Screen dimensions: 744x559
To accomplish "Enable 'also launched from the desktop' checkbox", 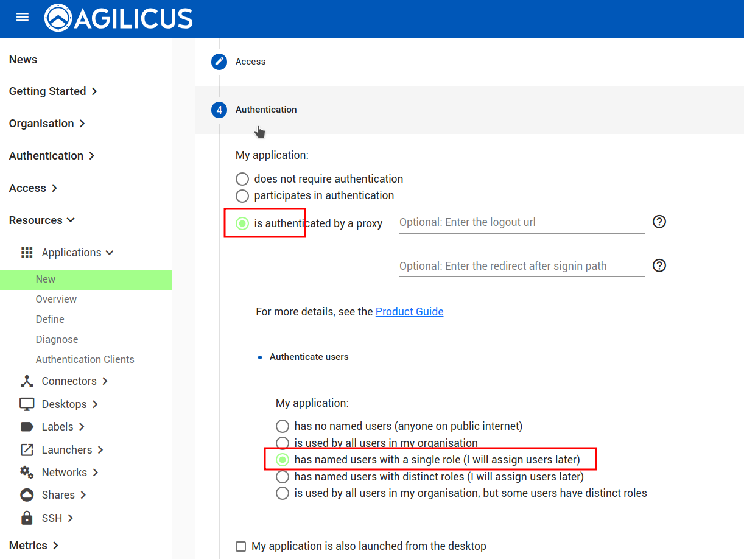I will tap(241, 546).
